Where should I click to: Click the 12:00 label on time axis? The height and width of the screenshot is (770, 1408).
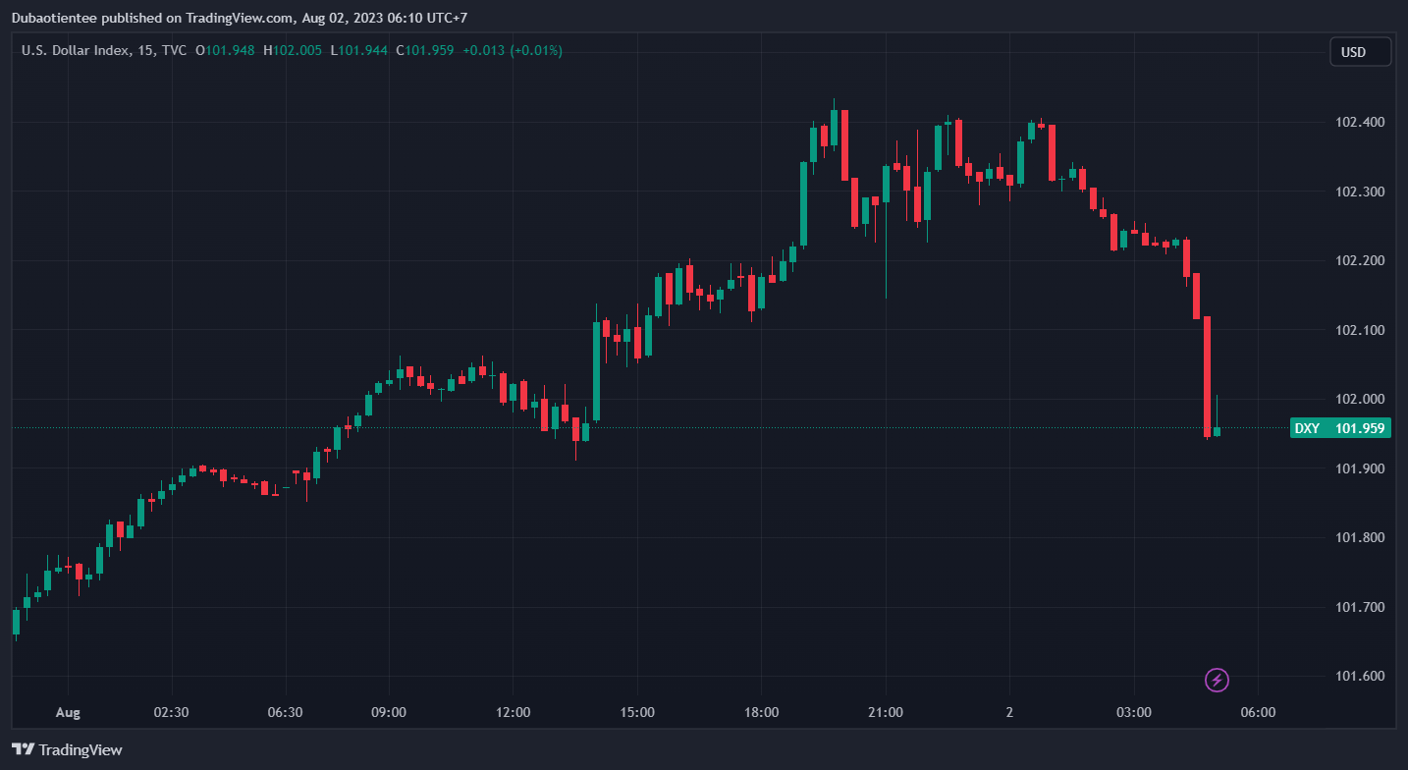[x=513, y=711]
